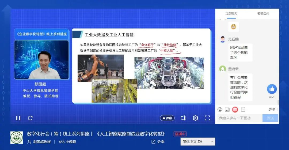The width and height of the screenshot is (289, 150).
Task: Open the 简体中文-ZH language dropdown
Action: [x=198, y=142]
